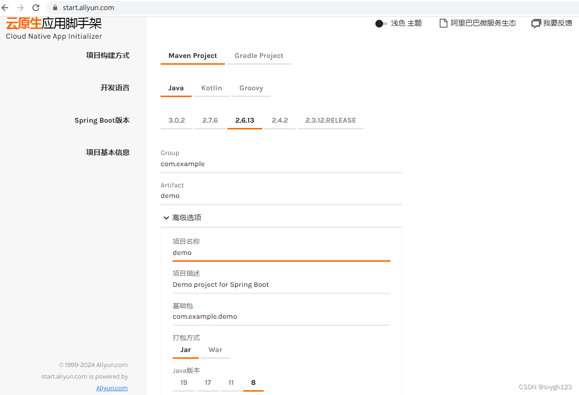The image size is (579, 395).
Task: Select Java version 17
Action: (208, 383)
